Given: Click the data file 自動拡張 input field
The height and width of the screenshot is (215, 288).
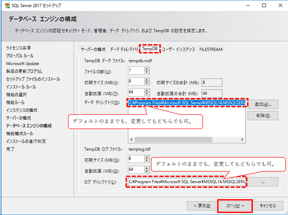Looking at the screenshot, I should [136, 92].
